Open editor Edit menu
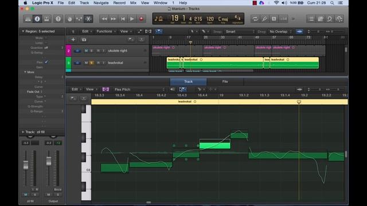Screen dimensions: 367x206 click(76, 89)
